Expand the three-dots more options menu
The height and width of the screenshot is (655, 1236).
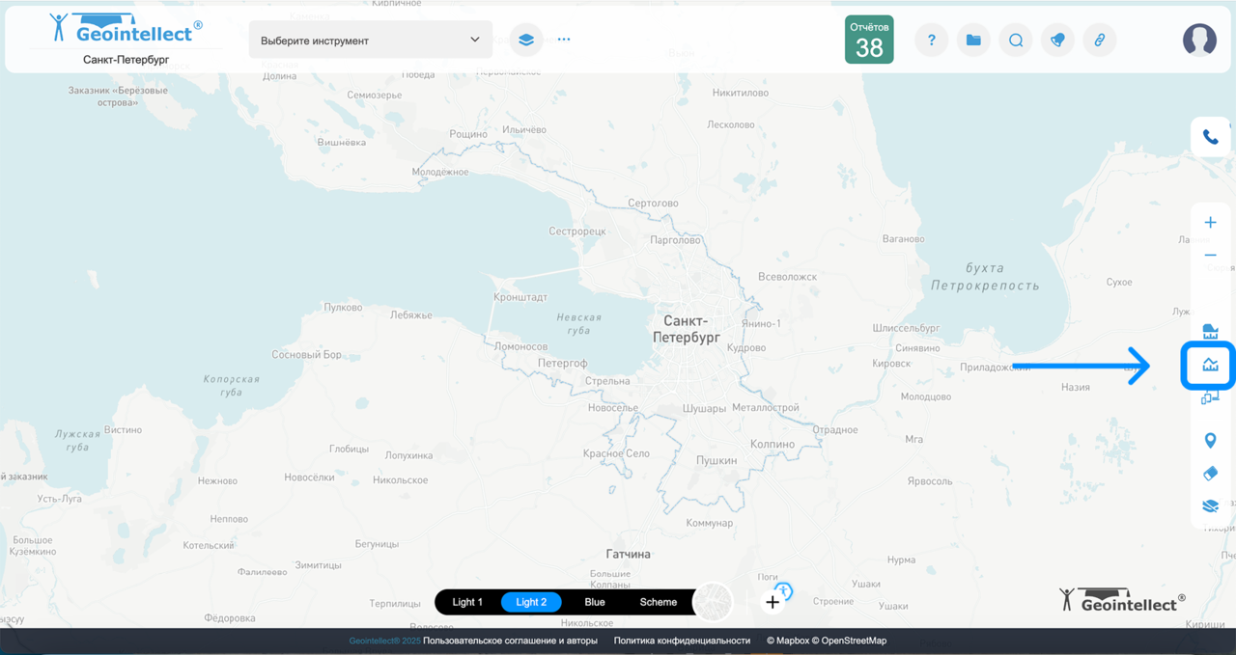pyautogui.click(x=564, y=41)
